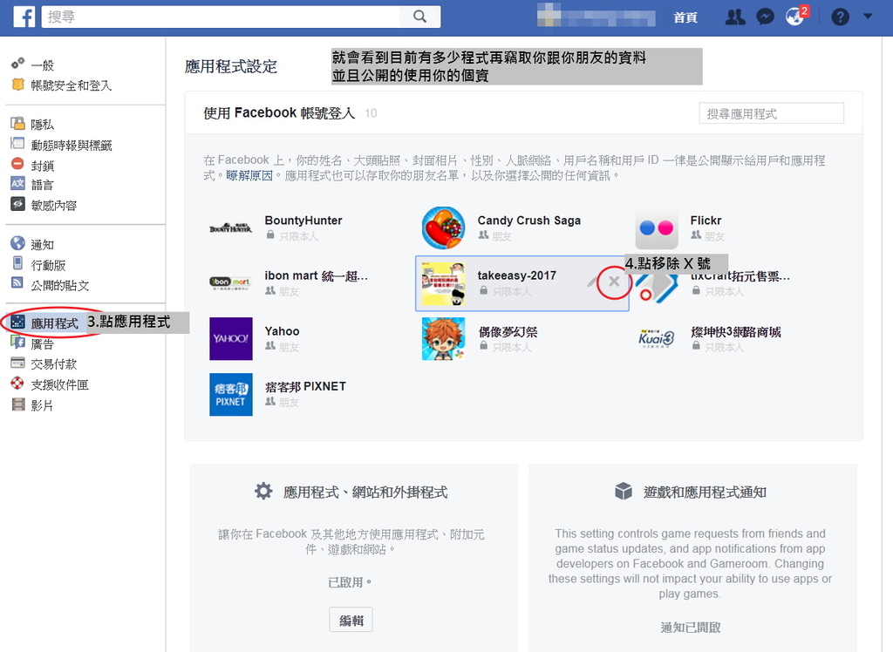893x652 pixels.
Task: Click the 偶像夢幻祭 app icon
Action: click(444, 338)
